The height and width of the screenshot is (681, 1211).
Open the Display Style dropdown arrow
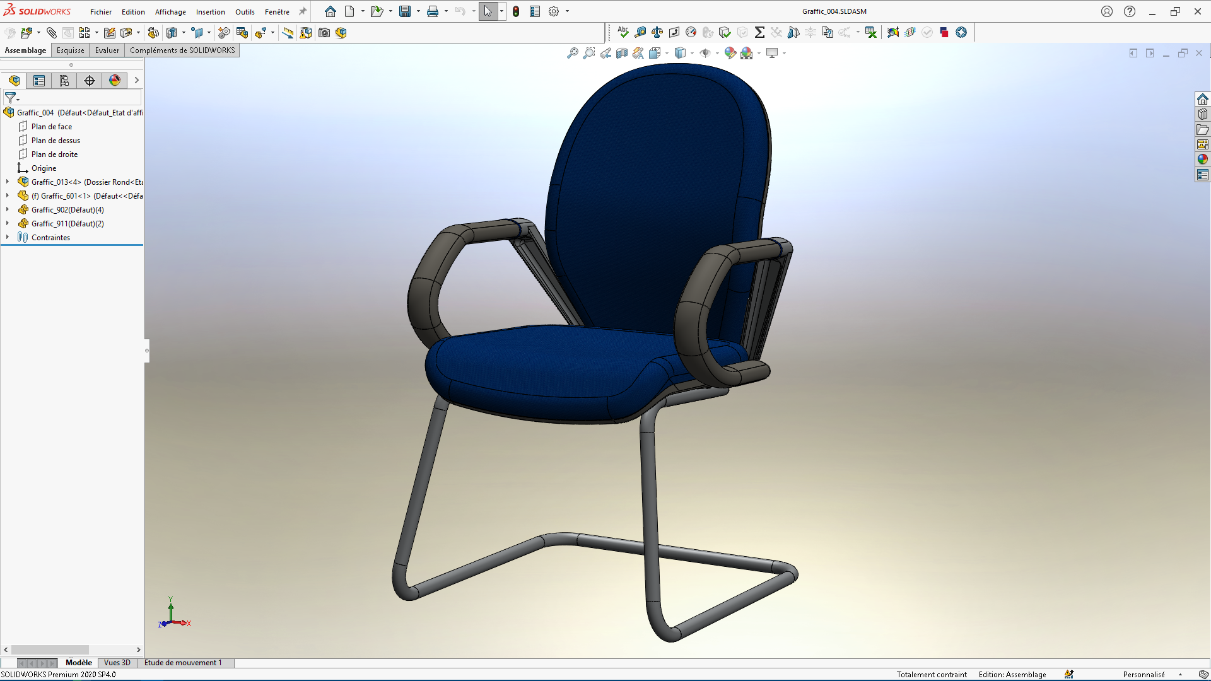(x=692, y=53)
